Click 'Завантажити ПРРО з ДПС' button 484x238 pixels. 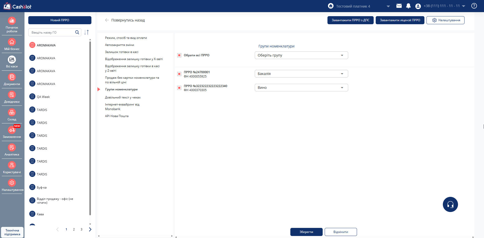tap(350, 20)
